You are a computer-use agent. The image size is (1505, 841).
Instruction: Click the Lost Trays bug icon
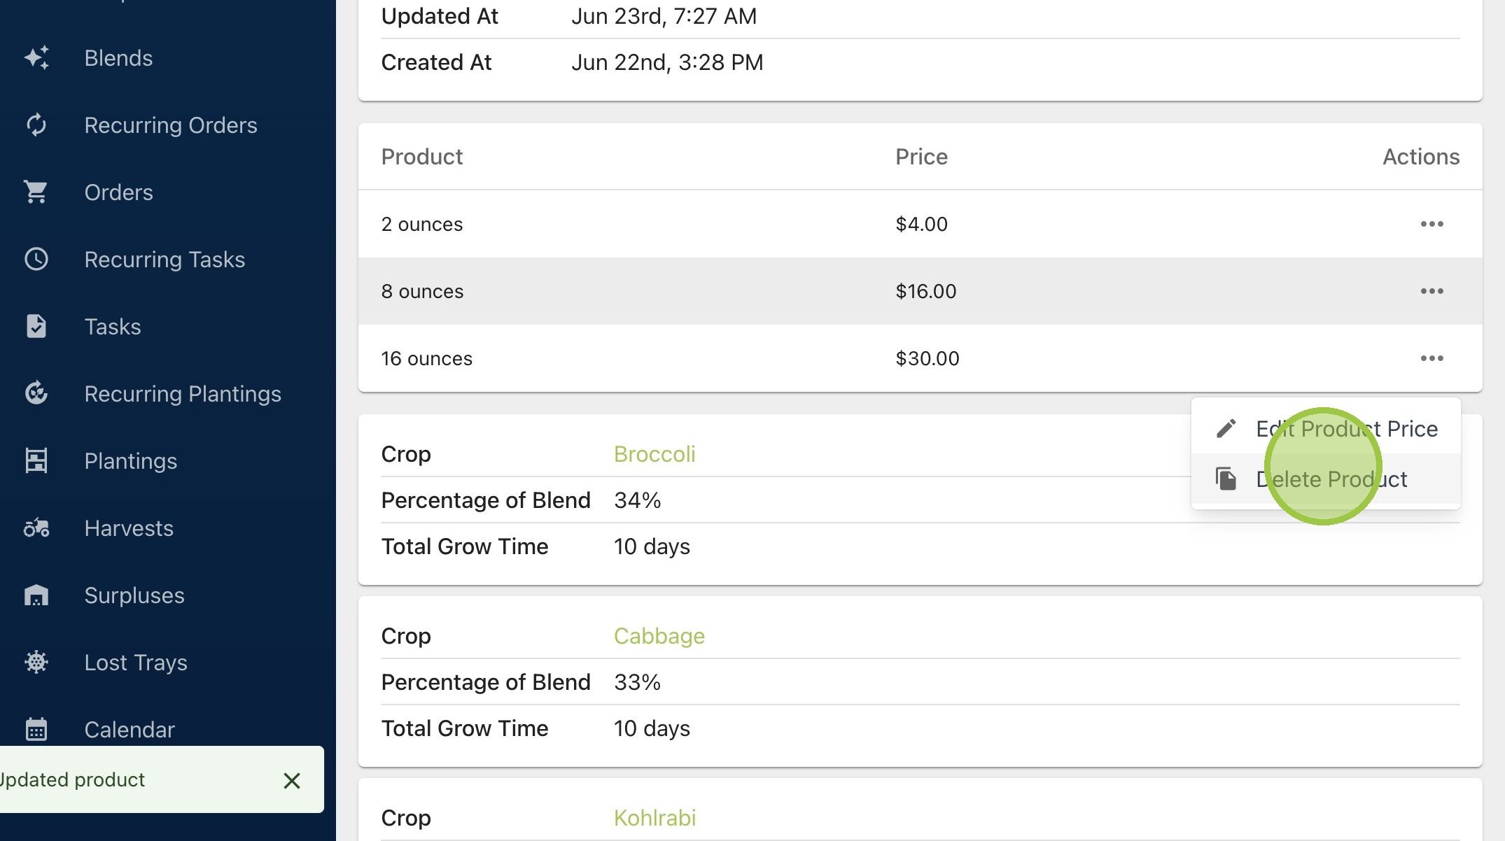tap(36, 663)
